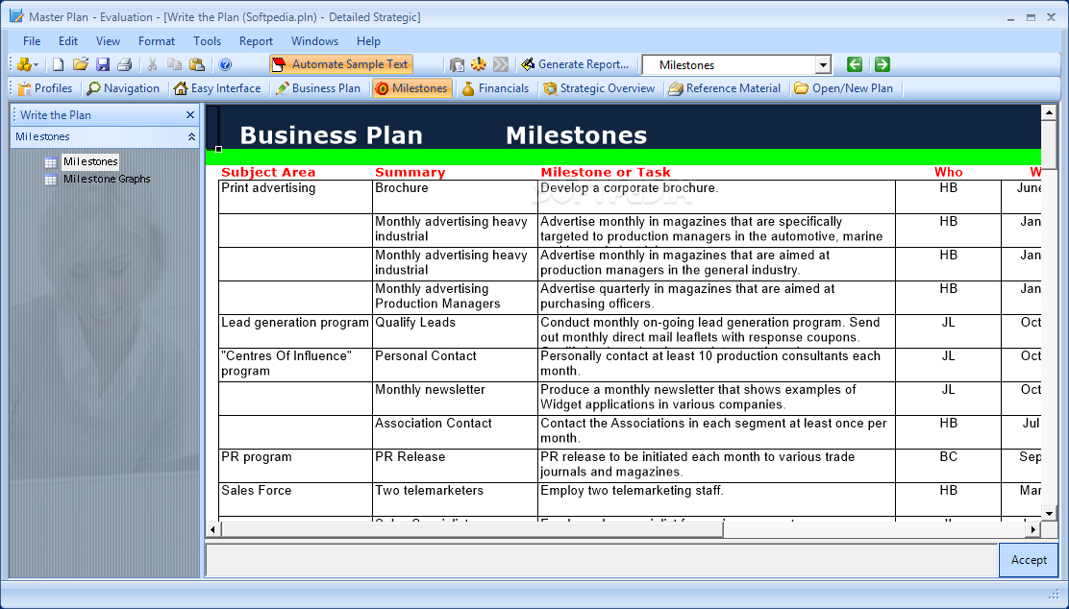Open the Milestones combo box dropdown arrow
Viewport: 1069px width, 609px height.
pos(824,65)
